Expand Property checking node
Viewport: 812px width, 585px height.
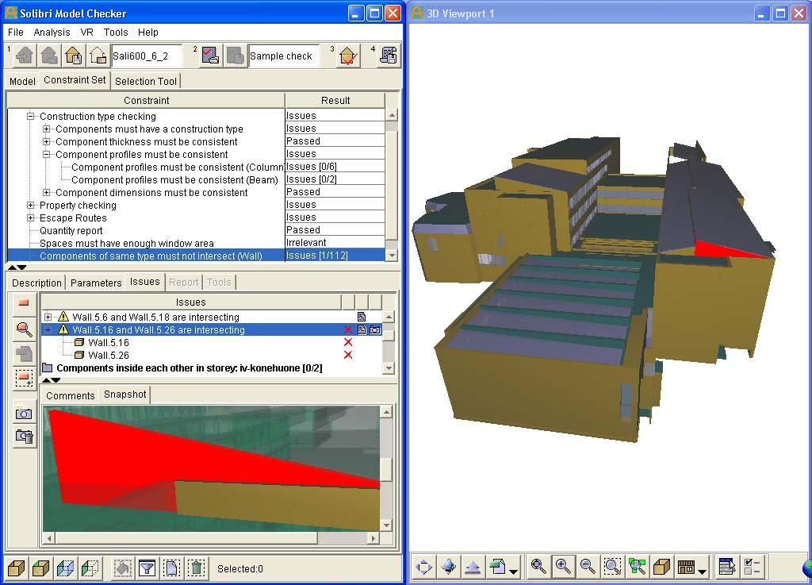click(x=31, y=206)
